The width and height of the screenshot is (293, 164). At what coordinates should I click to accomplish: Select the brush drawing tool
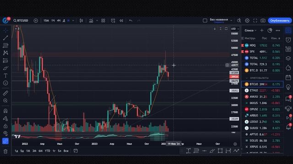coord(5,68)
